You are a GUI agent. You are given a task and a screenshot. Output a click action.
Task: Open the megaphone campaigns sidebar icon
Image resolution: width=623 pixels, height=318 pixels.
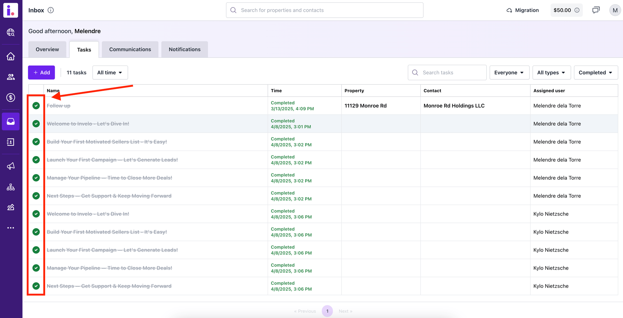[11, 166]
